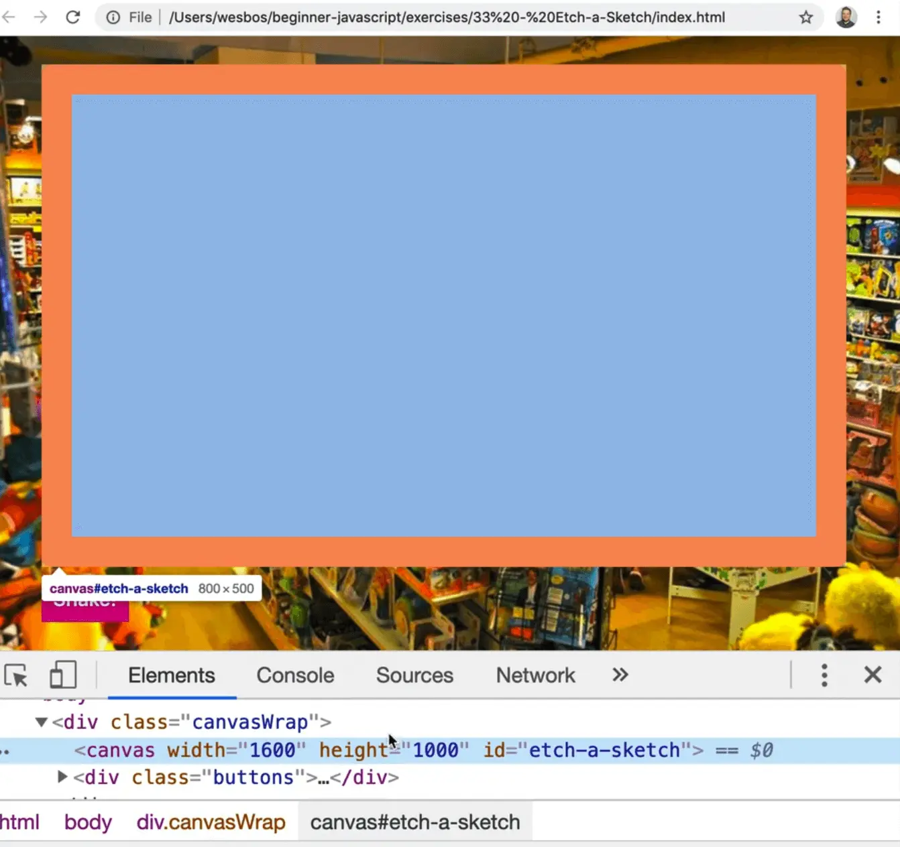Switch to the Console tab

tap(295, 675)
